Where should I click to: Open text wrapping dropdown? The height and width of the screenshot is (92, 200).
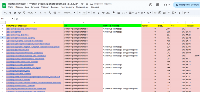pyautogui.click(x=143, y=13)
